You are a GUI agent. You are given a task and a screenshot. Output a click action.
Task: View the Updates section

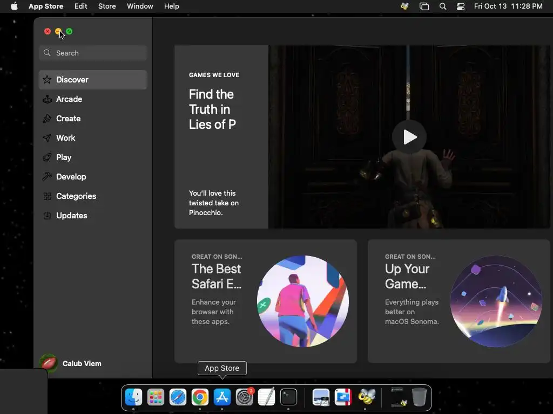(93, 216)
